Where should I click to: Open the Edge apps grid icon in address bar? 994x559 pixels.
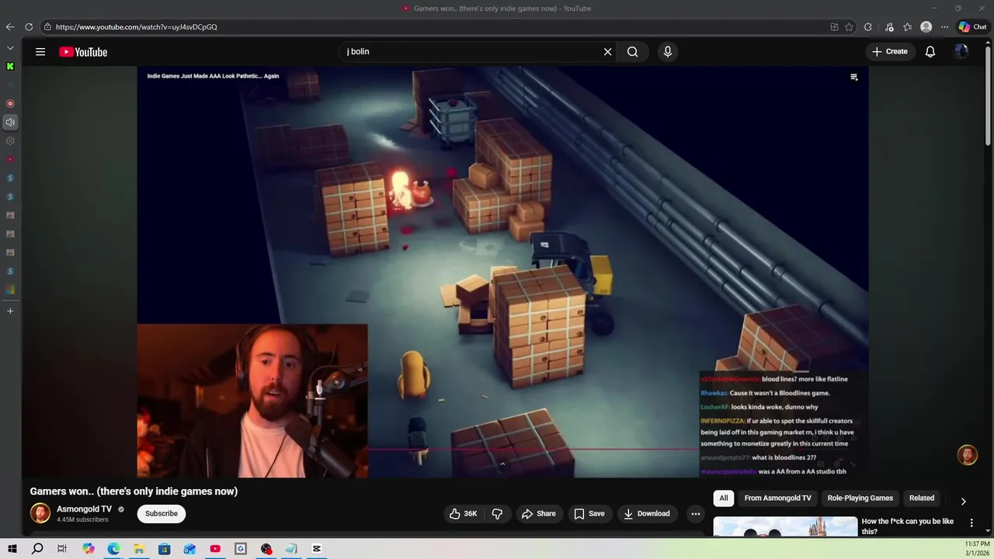tap(834, 26)
